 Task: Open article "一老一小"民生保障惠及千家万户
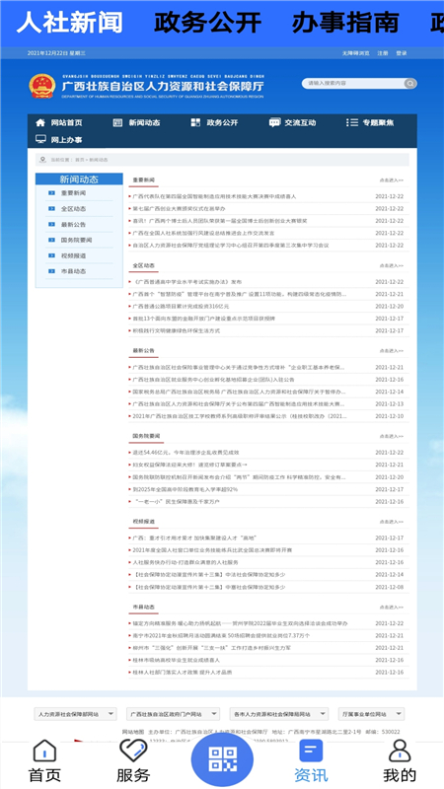coord(177,501)
